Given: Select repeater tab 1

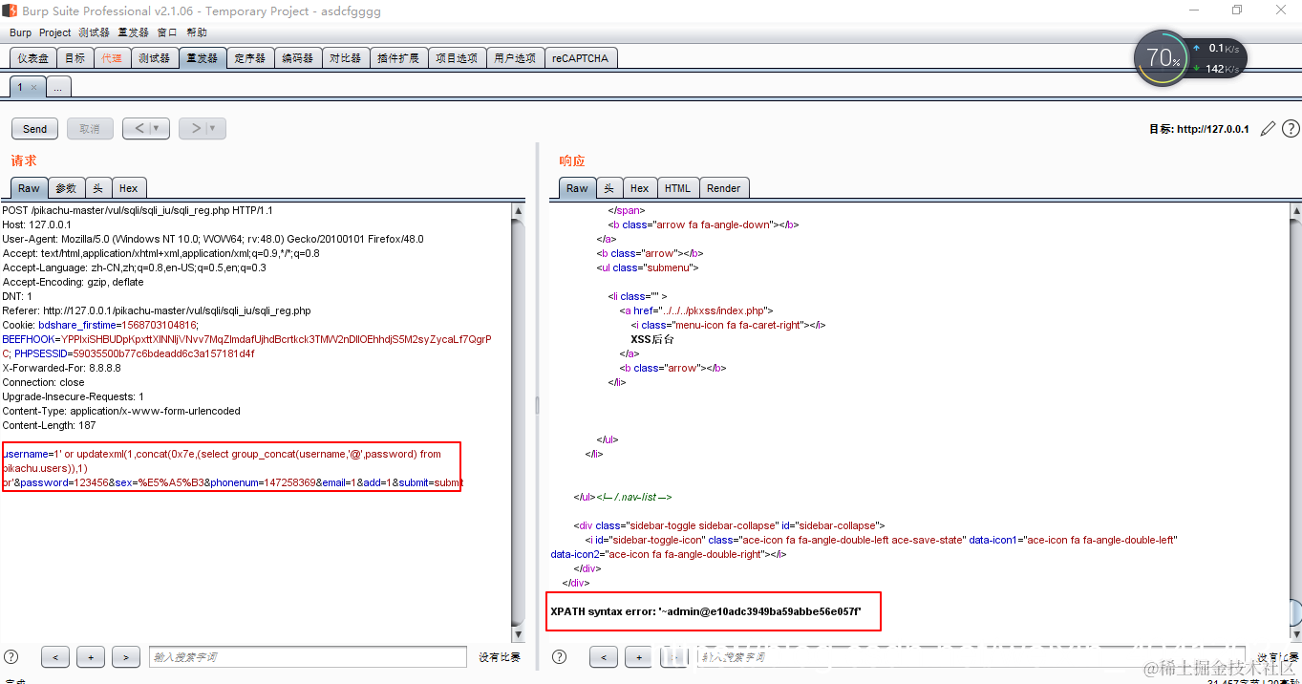Looking at the screenshot, I should click(x=20, y=87).
